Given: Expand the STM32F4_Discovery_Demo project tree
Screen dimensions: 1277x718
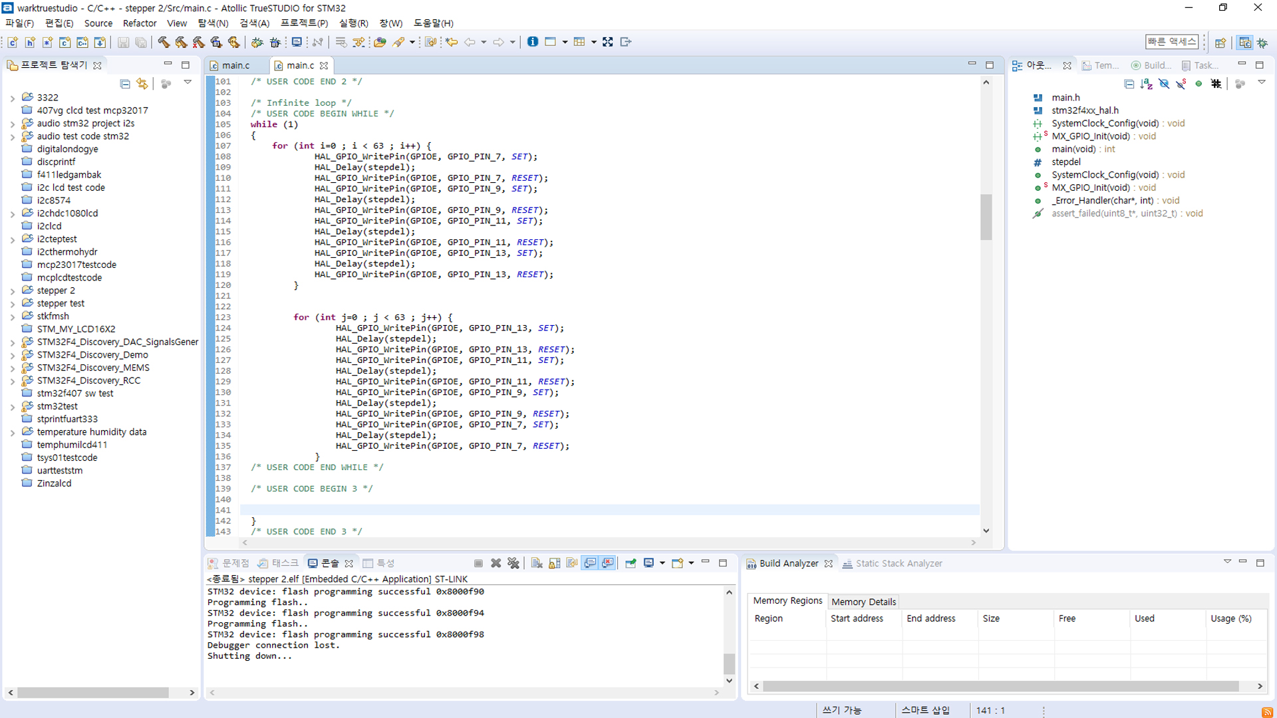Looking at the screenshot, I should 12,356.
